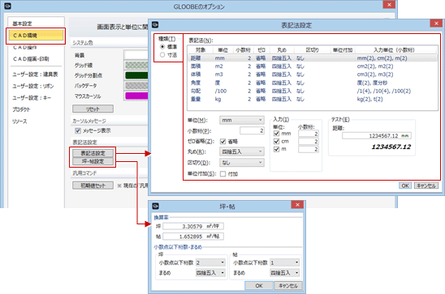Select the 勾配 row in table
This screenshot has height=294, width=445.
(312, 91)
